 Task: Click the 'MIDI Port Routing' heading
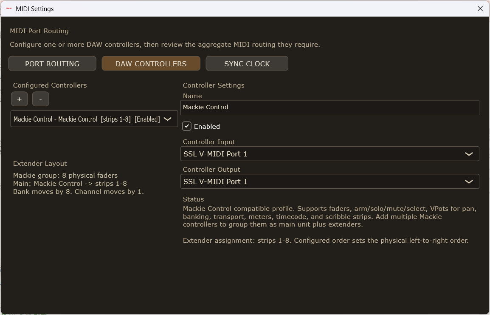pos(39,31)
